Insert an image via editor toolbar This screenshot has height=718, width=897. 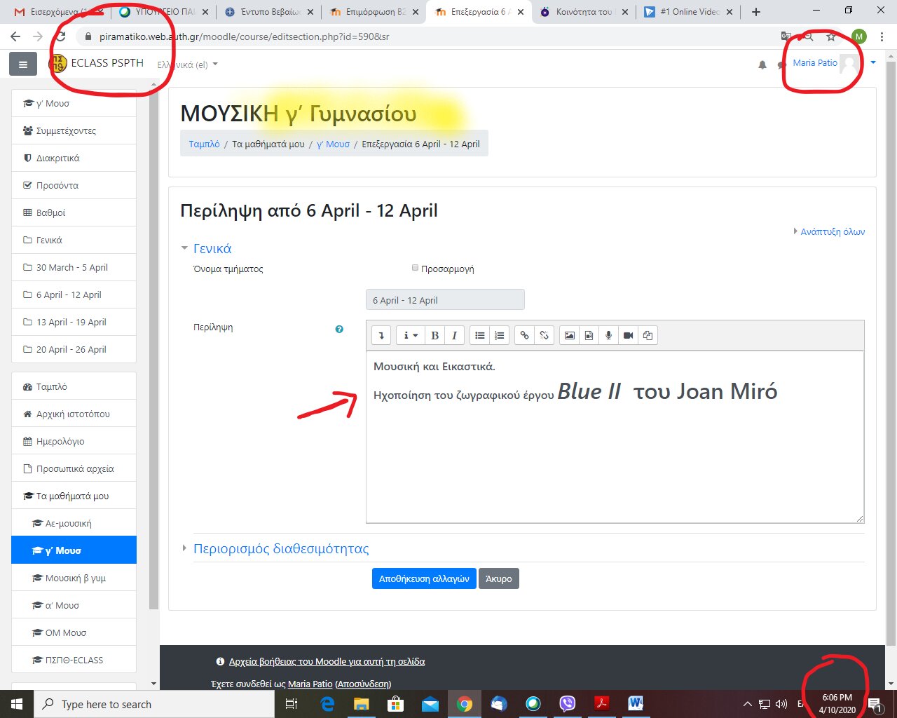[x=570, y=335]
